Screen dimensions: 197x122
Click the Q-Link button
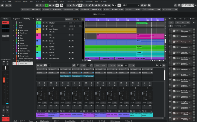tap(112, 65)
